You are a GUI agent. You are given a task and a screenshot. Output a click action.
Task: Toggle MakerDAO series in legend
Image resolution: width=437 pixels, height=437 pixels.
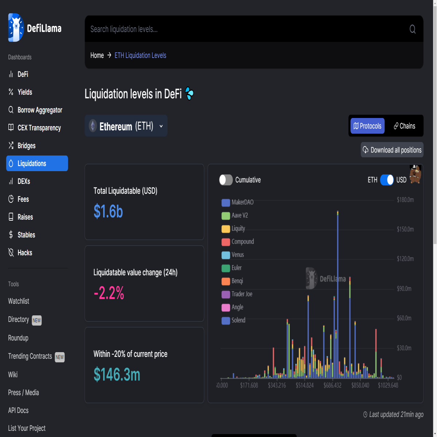tap(237, 202)
